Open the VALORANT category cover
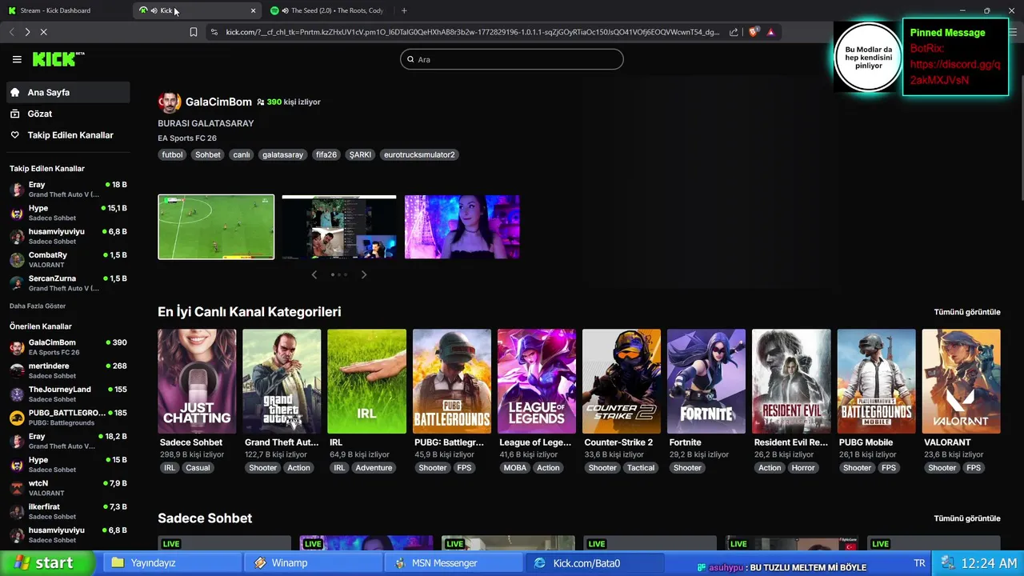Viewport: 1024px width, 576px height. (x=962, y=382)
